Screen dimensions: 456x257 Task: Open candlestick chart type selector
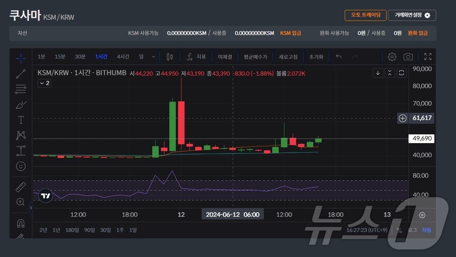click(x=170, y=57)
